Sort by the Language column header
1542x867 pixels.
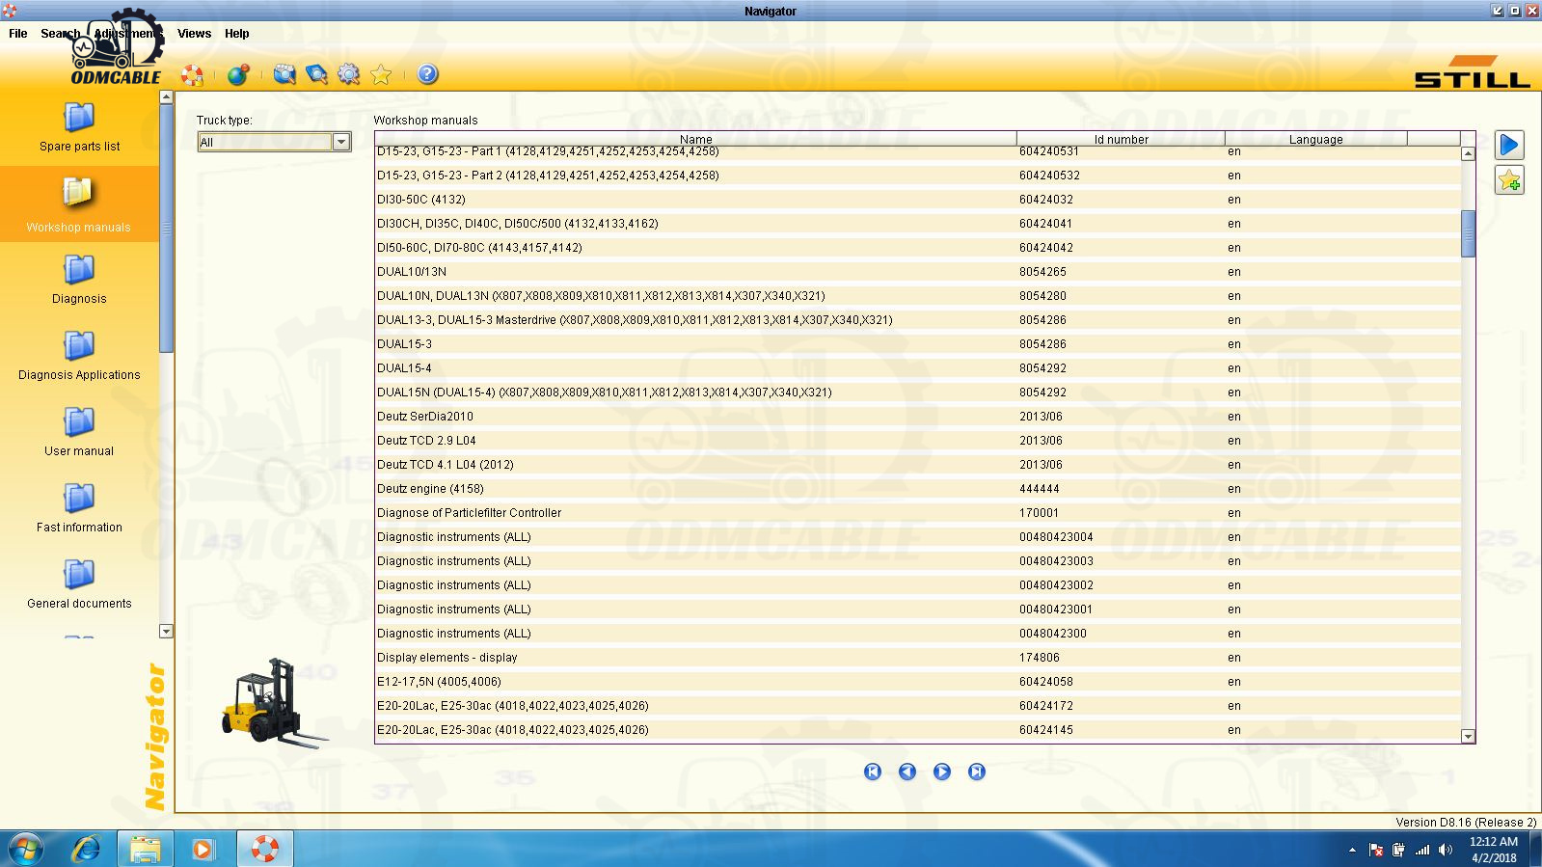click(1315, 139)
